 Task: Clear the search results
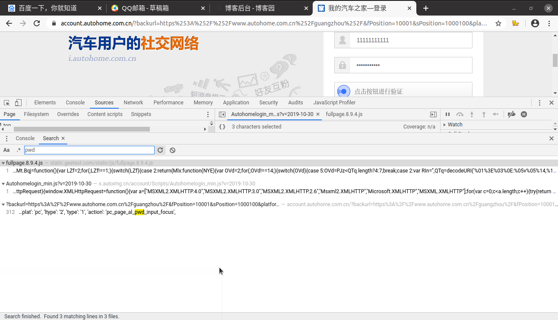[x=172, y=150]
